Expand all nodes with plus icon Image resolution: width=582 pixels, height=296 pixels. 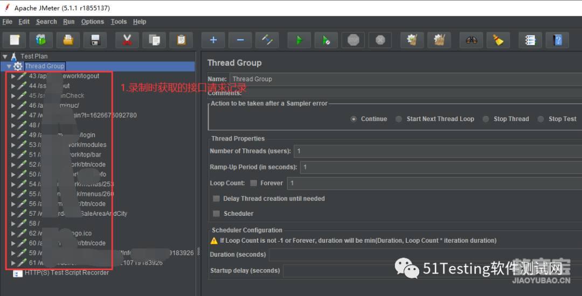point(213,40)
